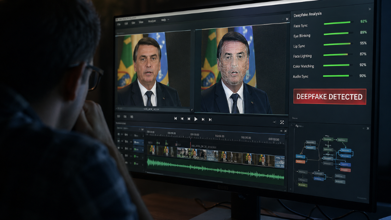Select the green audio waveform track
Image resolution: width=391 pixels, height=220 pixels.
coord(215,169)
